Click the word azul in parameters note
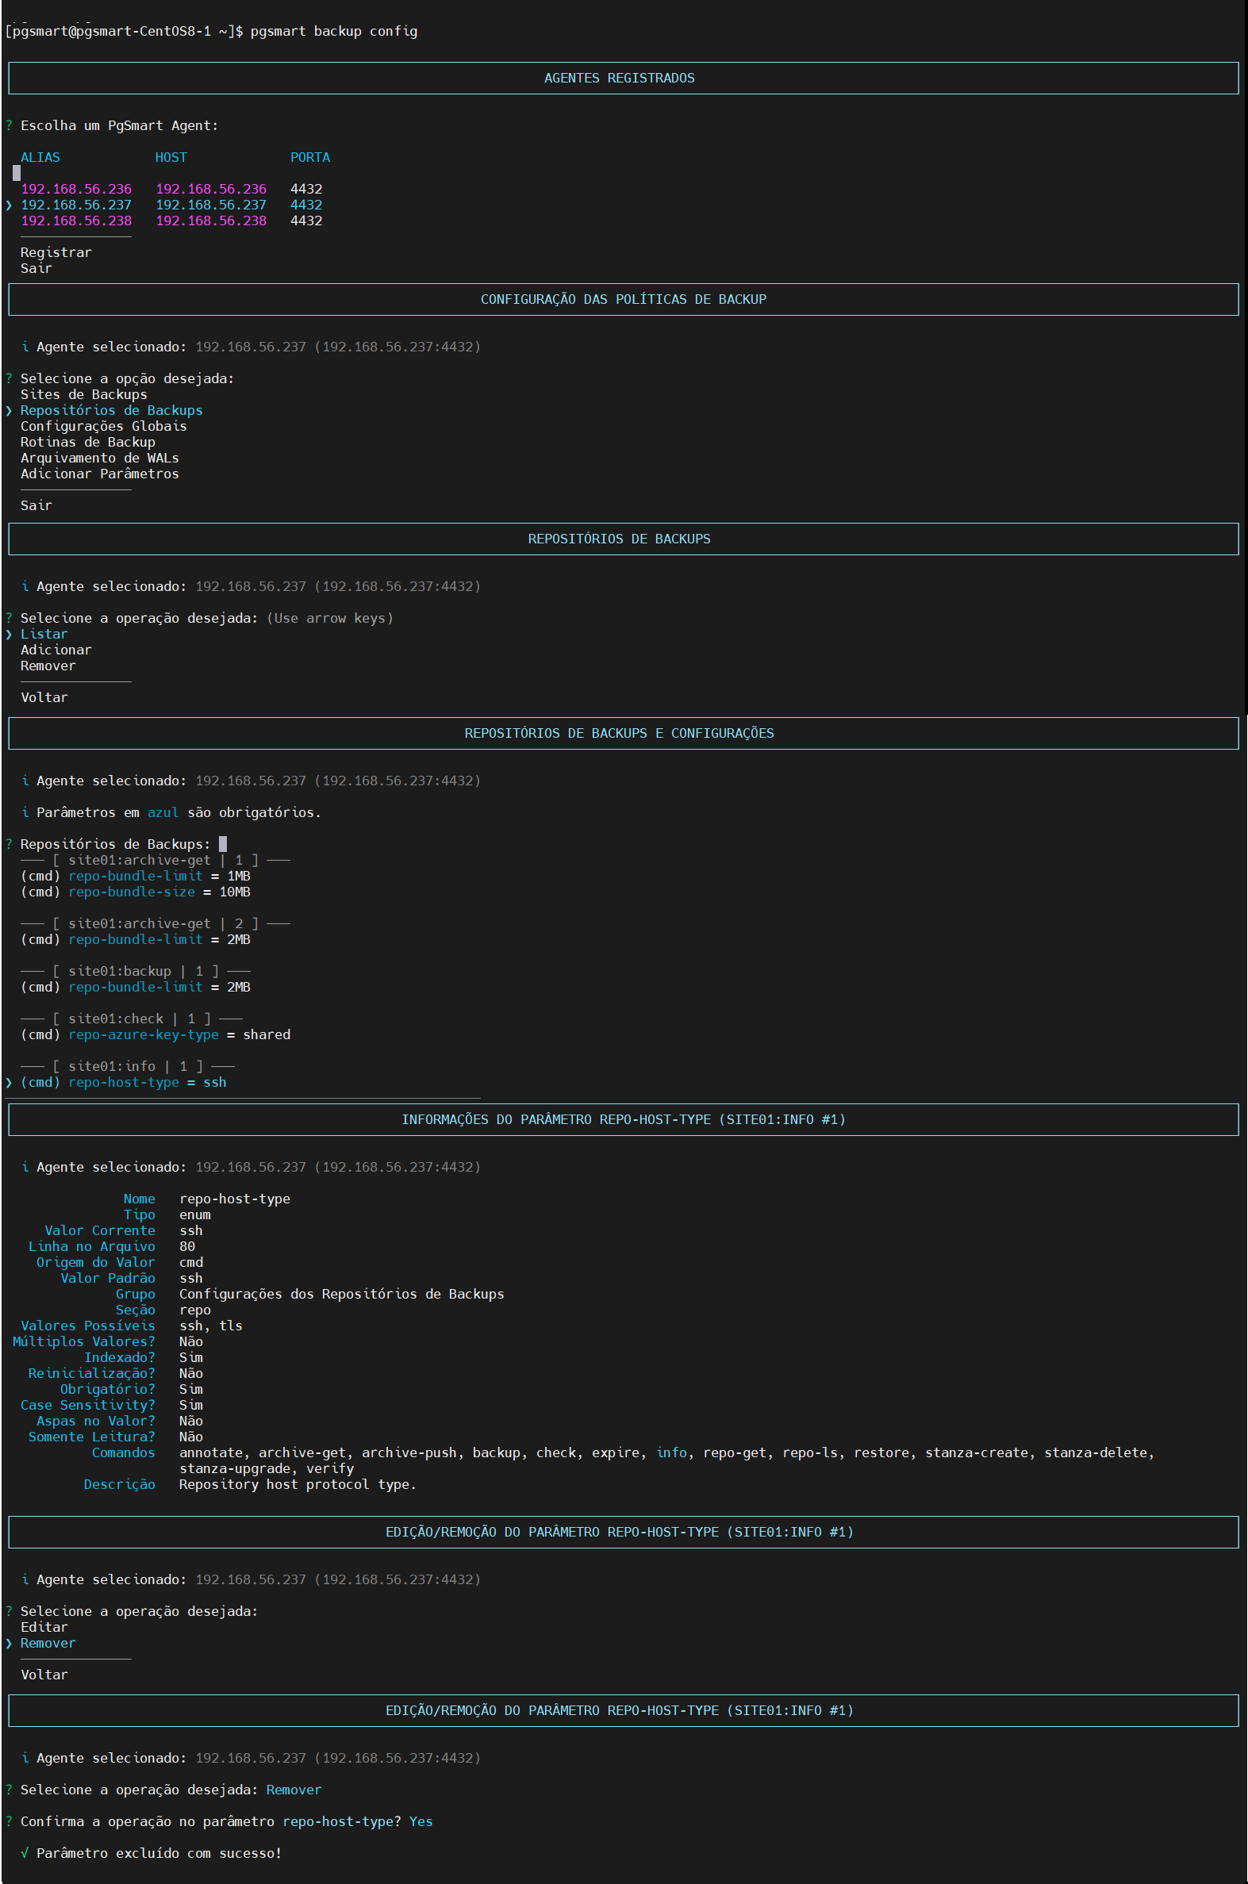 (x=163, y=812)
